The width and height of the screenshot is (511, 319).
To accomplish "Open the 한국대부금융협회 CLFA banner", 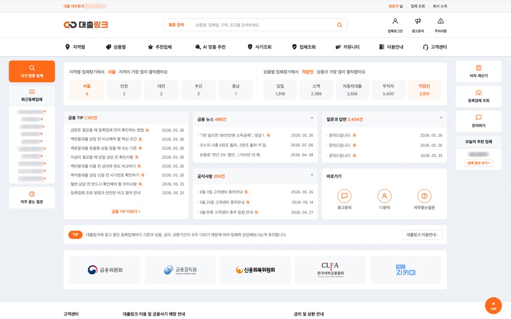I will 330,270.
